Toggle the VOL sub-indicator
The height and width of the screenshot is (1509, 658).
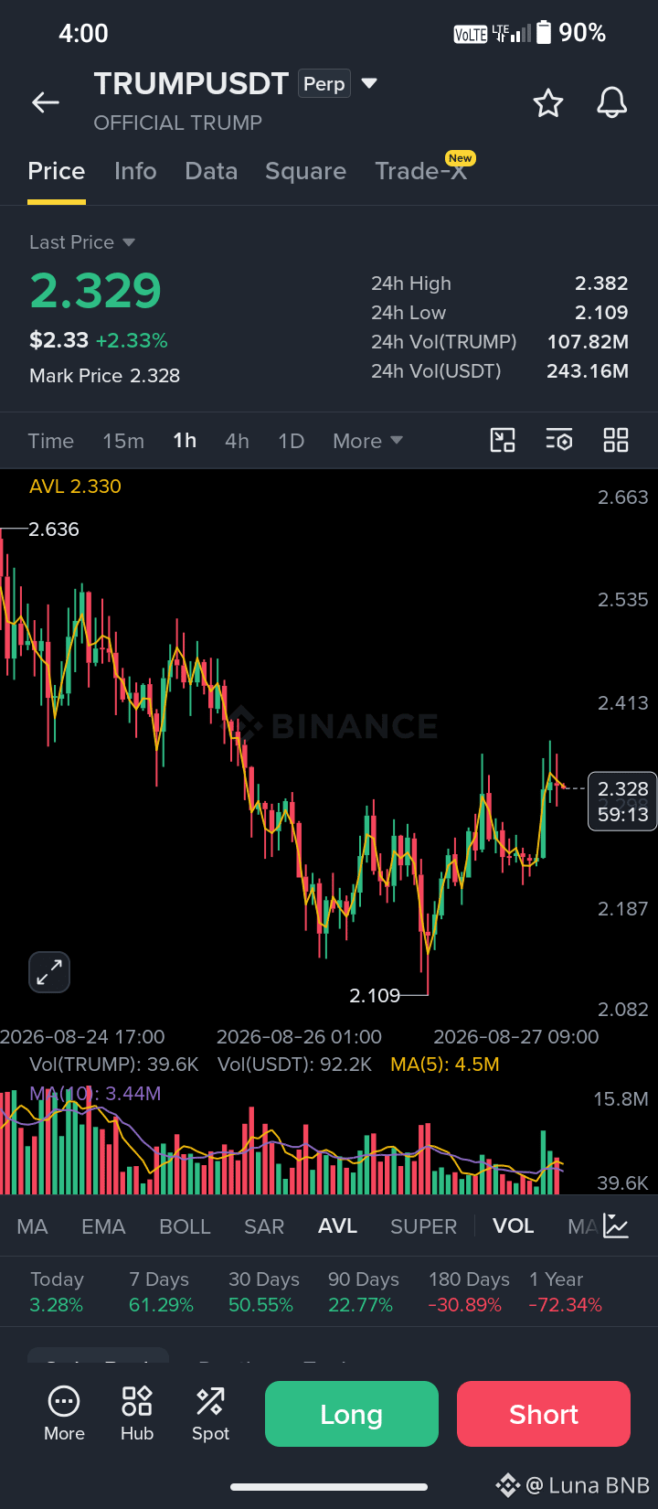point(513,1226)
